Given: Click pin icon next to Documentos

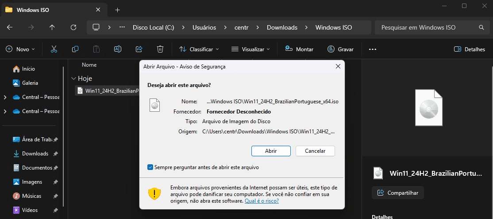Looking at the screenshot, I should pyautogui.click(x=56, y=168).
